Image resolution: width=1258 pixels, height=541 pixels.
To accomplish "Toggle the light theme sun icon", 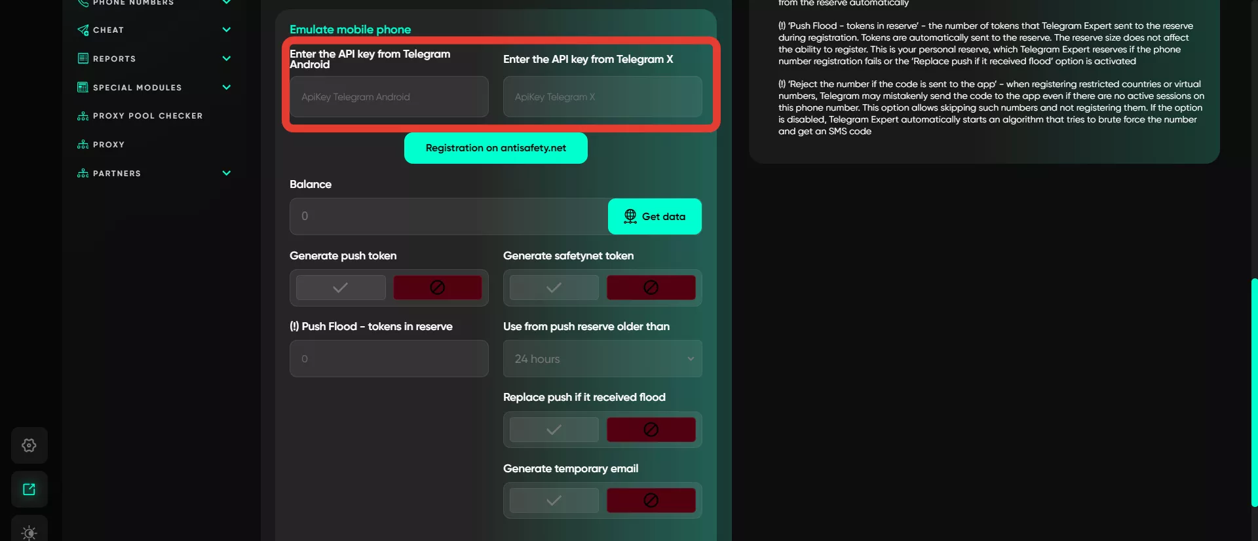I will tap(29, 532).
